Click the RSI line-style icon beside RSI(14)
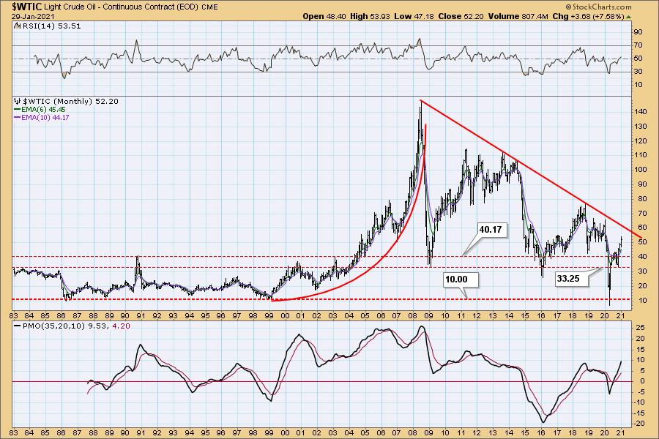Viewport: 659px width, 439px height. pyautogui.click(x=17, y=26)
